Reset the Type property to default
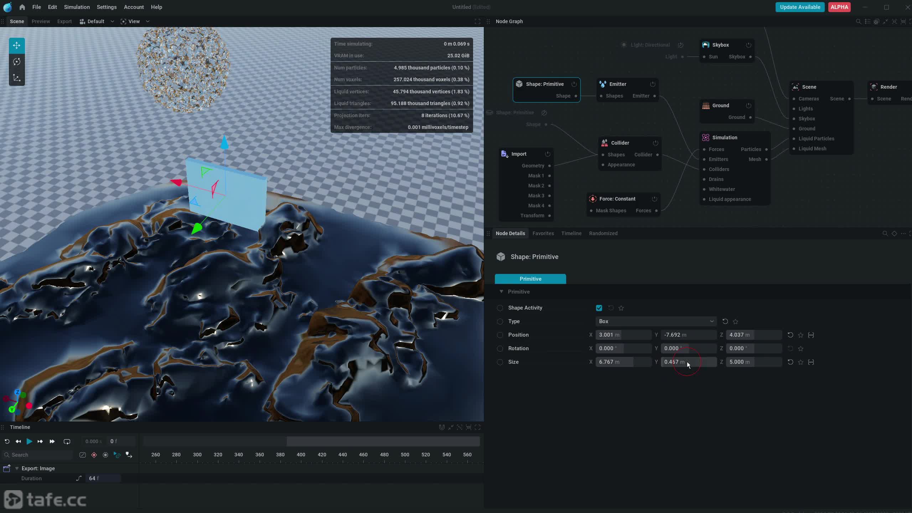Screen dimensions: 912x513 pos(725,321)
